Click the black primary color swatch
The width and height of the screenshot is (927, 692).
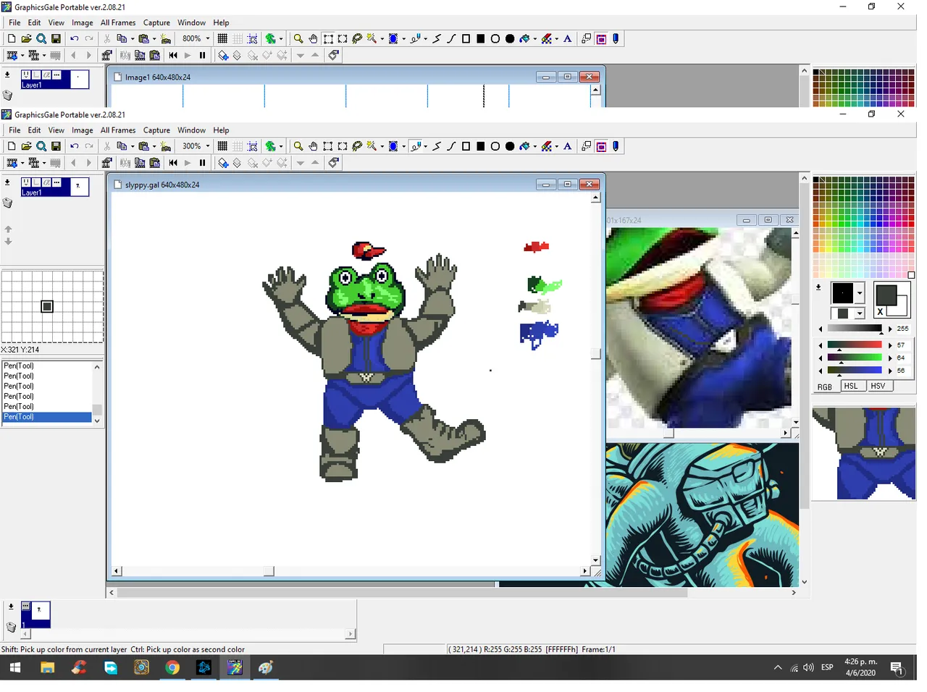tap(843, 293)
